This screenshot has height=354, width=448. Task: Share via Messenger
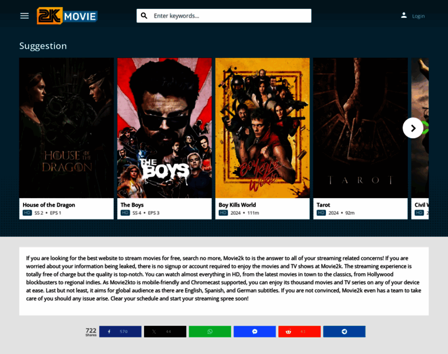255,332
